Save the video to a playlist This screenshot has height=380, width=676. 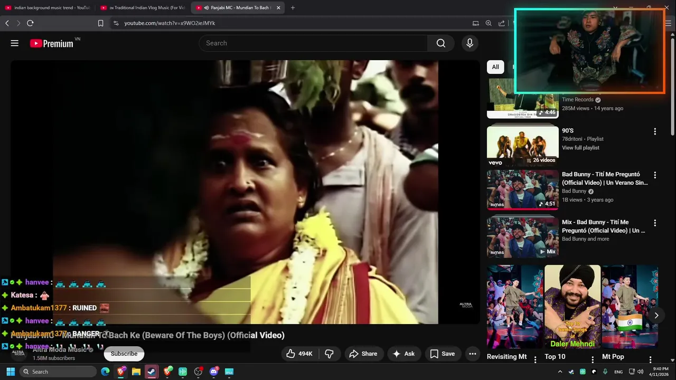pos(442,354)
